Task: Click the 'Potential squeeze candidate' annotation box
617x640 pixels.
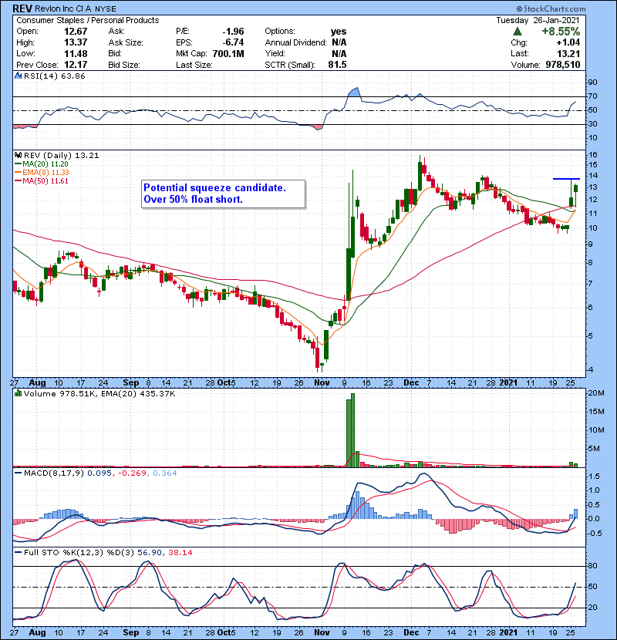Action: (222, 194)
